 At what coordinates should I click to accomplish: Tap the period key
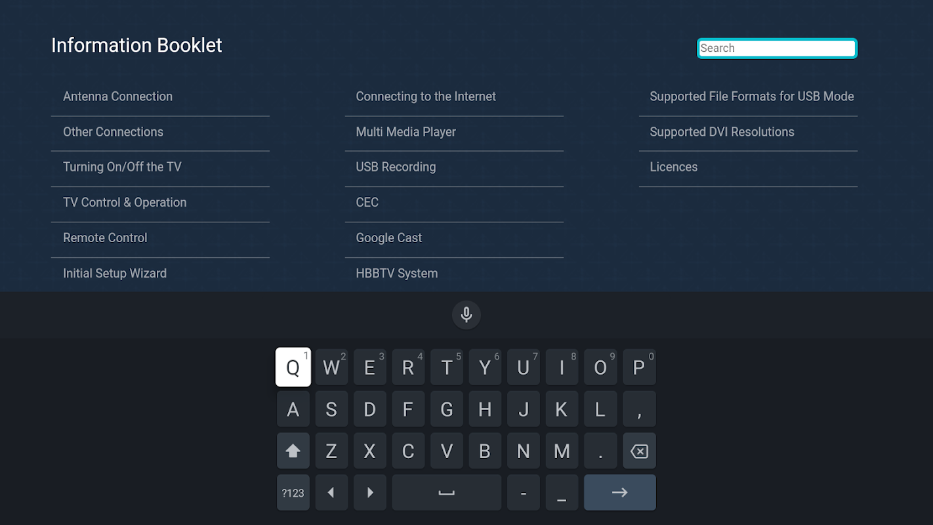tap(600, 451)
